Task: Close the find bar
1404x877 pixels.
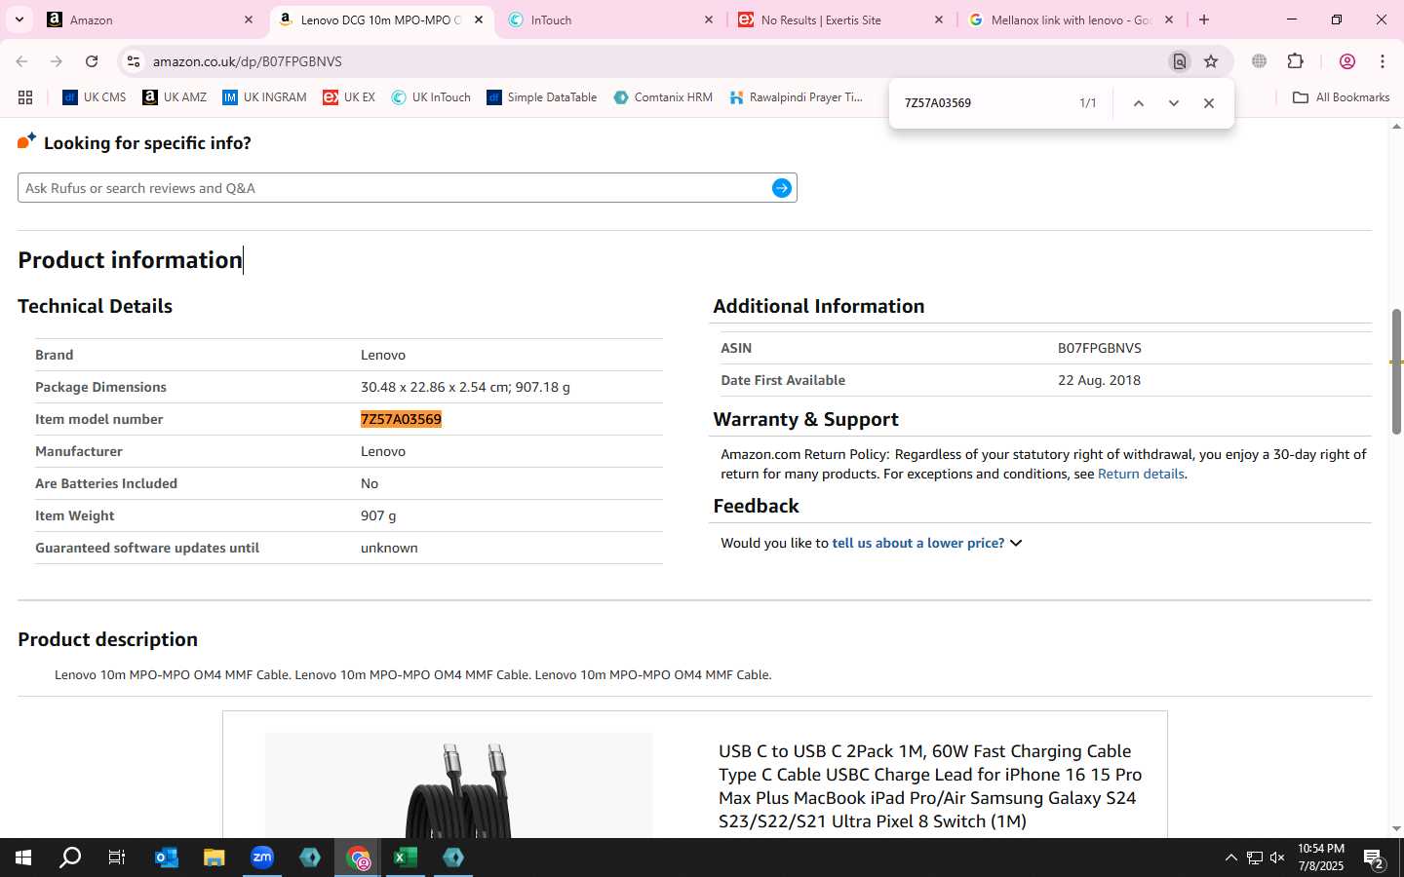Action: (1209, 103)
